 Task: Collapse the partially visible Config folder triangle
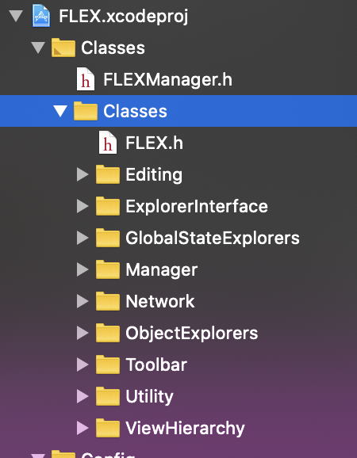[x=38, y=456]
